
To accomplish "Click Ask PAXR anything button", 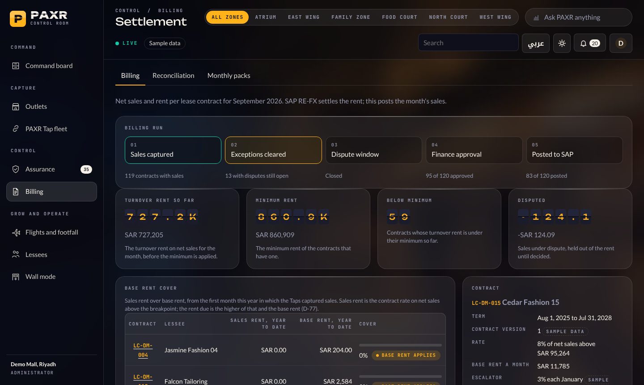I will [578, 17].
